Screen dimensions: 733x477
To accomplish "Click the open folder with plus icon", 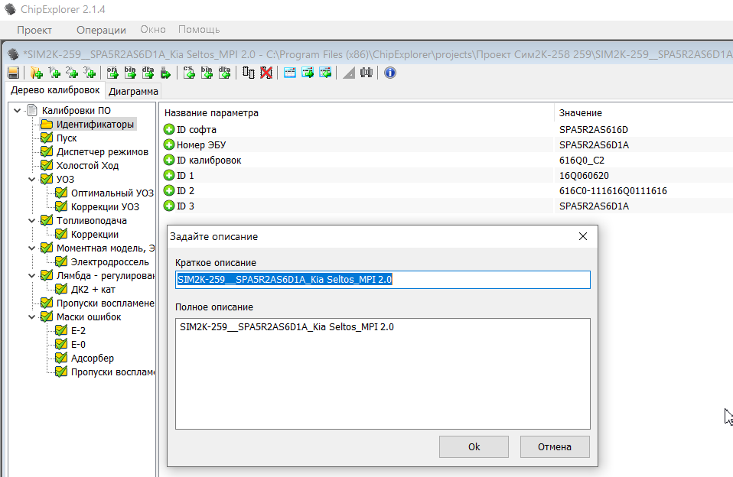I will pos(36,73).
